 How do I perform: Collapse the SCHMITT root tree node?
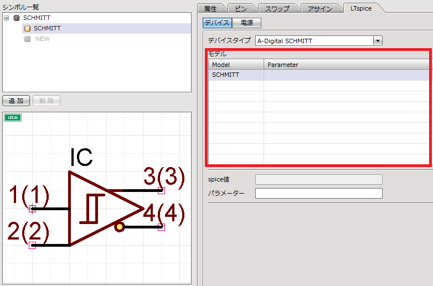click(x=6, y=18)
